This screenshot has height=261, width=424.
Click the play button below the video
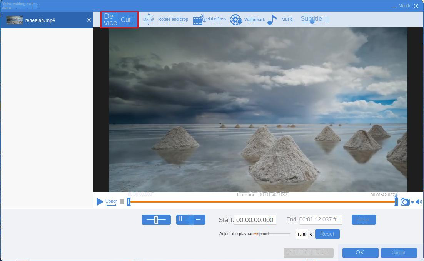click(100, 202)
